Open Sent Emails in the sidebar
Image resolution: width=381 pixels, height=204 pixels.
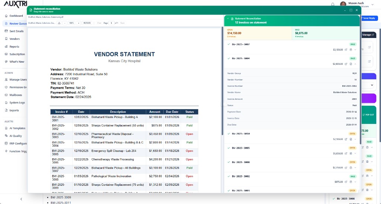pos(15,31)
